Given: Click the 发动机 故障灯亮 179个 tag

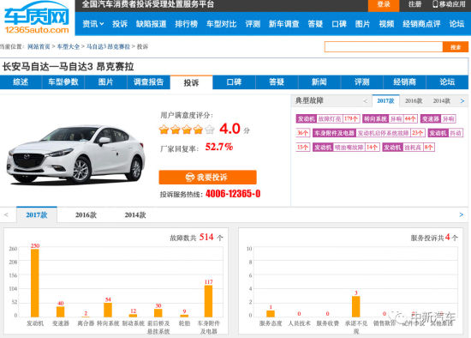Looking at the screenshot, I should (328, 119).
